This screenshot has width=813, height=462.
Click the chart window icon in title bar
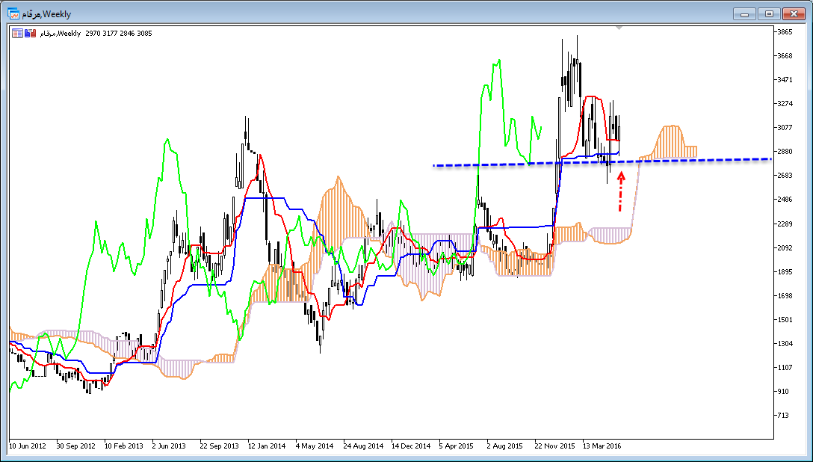(13, 13)
